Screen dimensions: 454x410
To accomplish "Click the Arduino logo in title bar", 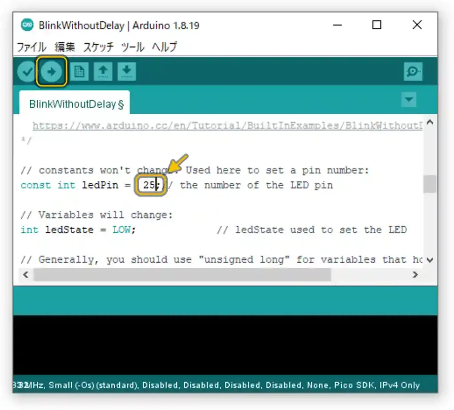I will pyautogui.click(x=27, y=25).
